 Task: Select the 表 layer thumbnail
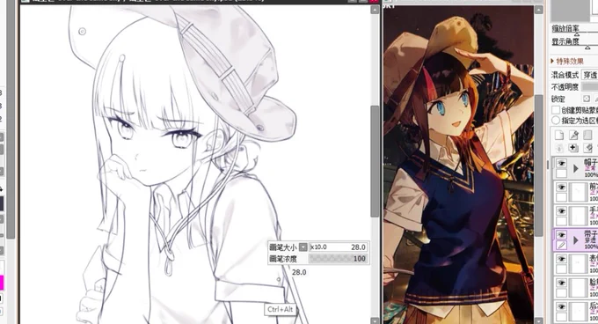[578, 264]
